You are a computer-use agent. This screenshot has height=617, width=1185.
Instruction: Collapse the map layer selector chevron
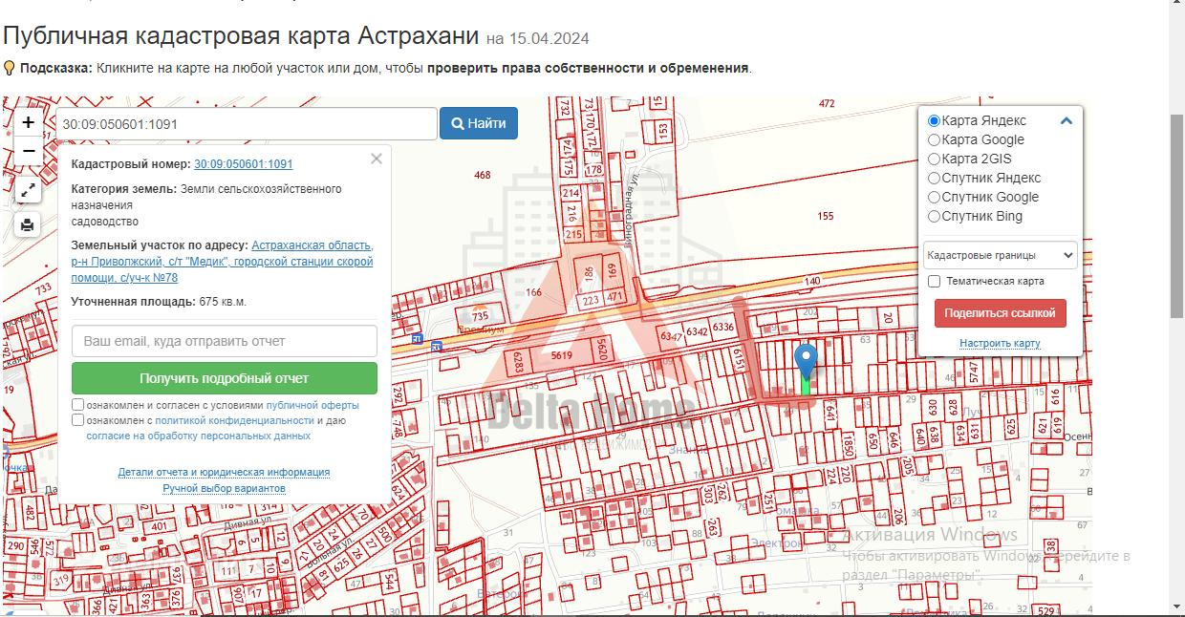(1066, 121)
